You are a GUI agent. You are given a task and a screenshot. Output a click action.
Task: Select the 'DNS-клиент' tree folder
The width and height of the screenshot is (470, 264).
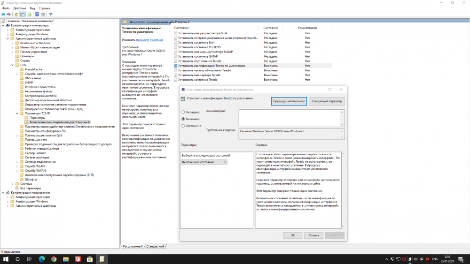(33, 78)
